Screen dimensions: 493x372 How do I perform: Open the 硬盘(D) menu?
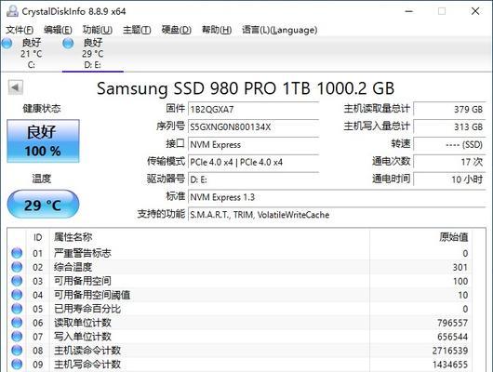click(x=177, y=30)
